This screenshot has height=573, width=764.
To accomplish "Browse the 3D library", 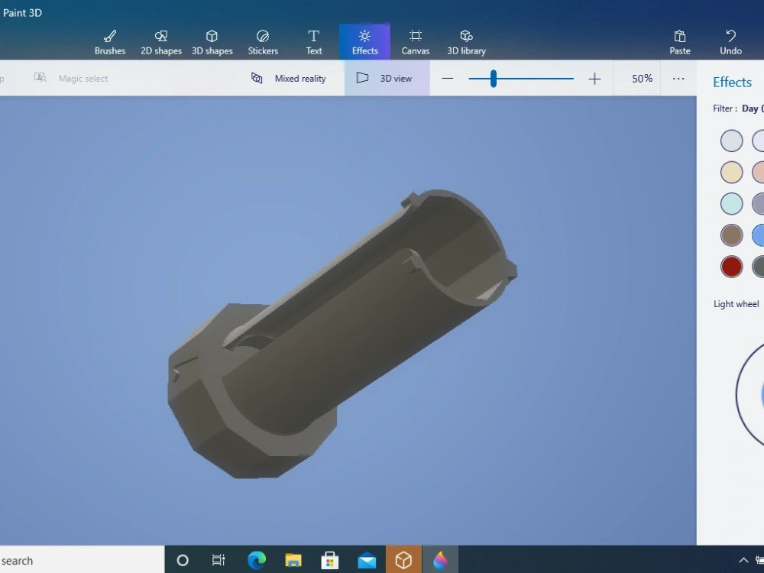I will point(466,41).
